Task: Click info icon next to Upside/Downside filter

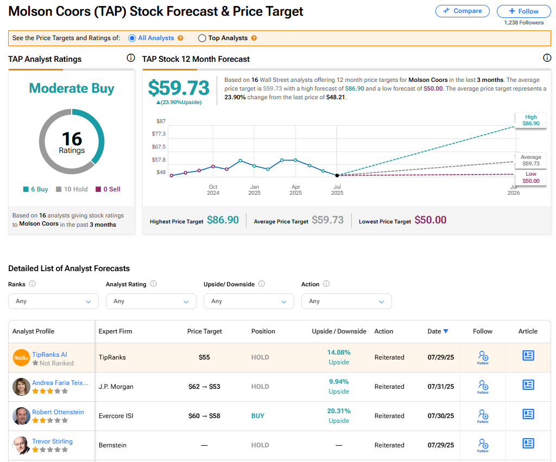Action: pos(262,284)
